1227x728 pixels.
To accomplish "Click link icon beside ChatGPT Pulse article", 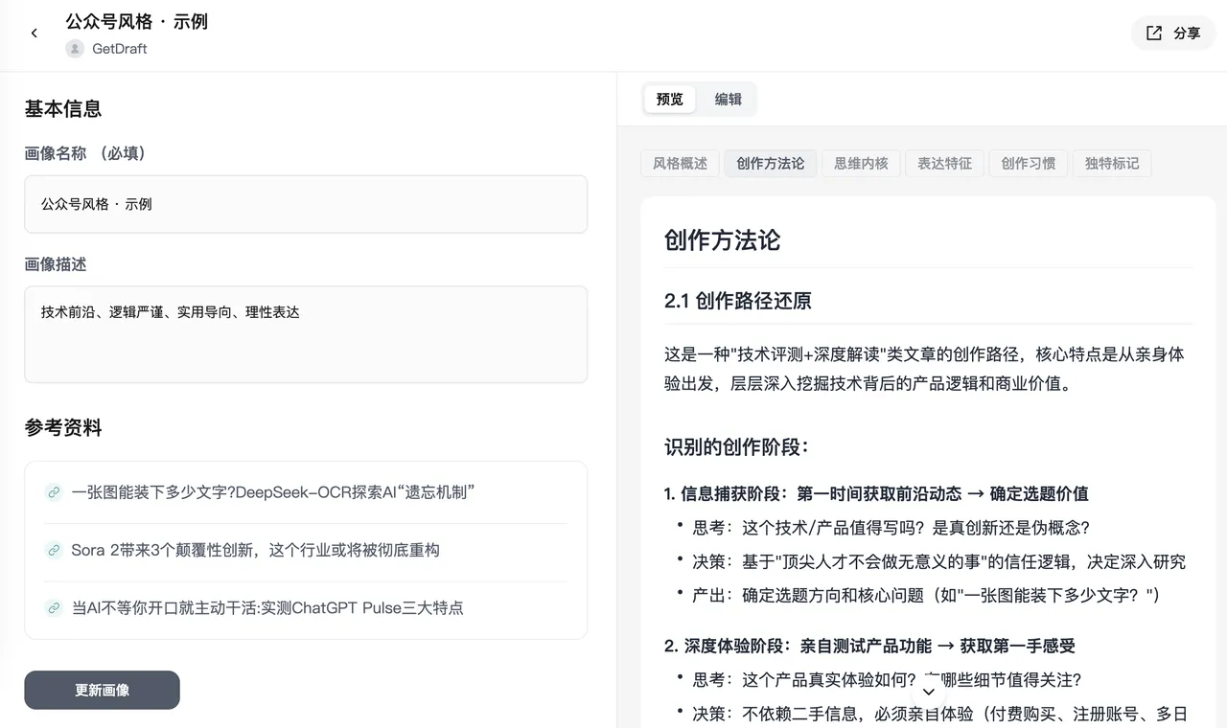I will point(54,608).
